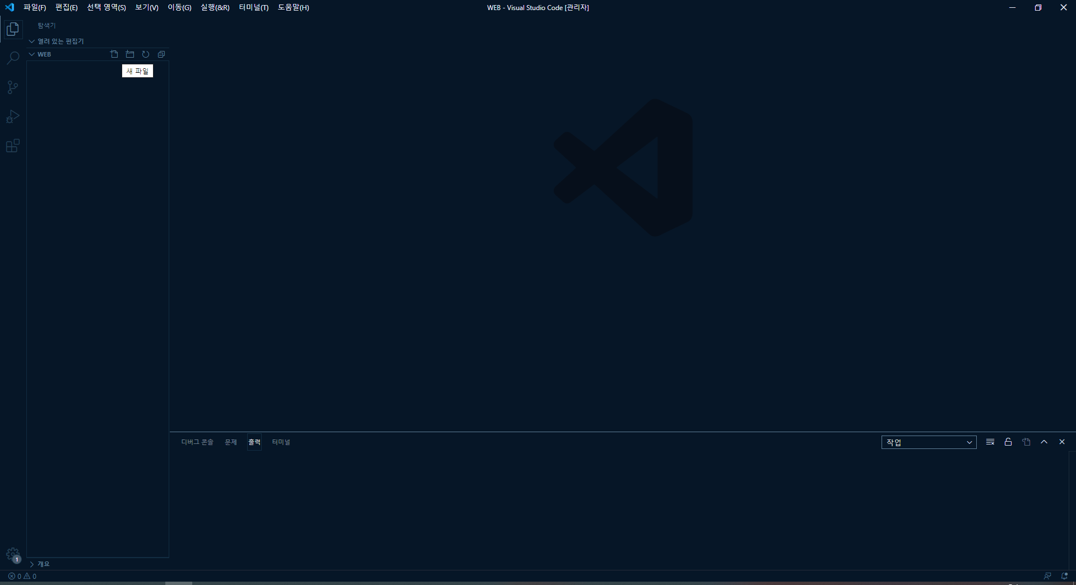Select the 출력 tab

coord(254,442)
